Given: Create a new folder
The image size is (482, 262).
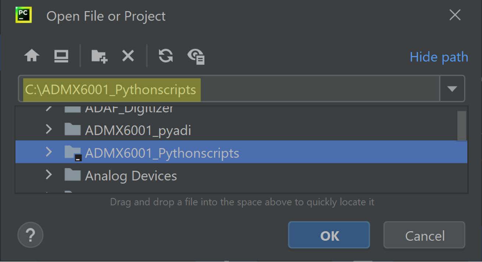Looking at the screenshot, I should pyautogui.click(x=99, y=57).
